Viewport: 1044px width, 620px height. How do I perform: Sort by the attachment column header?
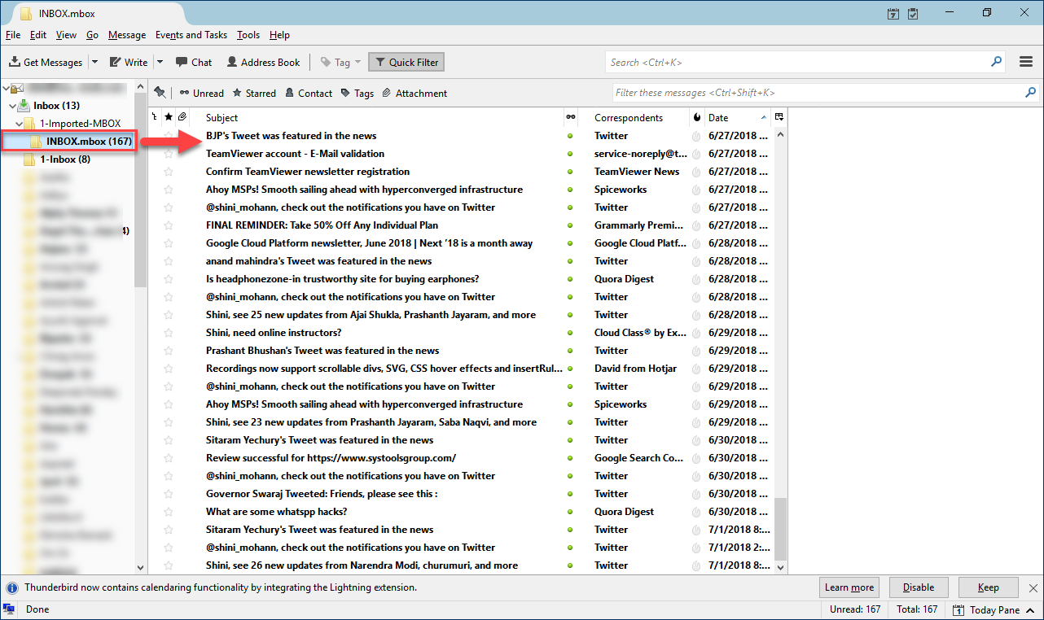[x=182, y=117]
